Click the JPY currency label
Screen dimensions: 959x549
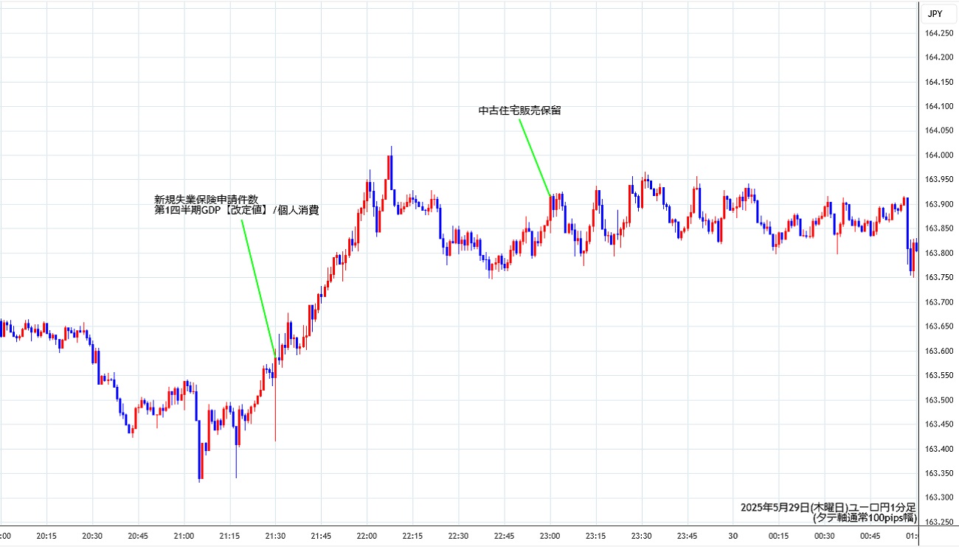935,13
